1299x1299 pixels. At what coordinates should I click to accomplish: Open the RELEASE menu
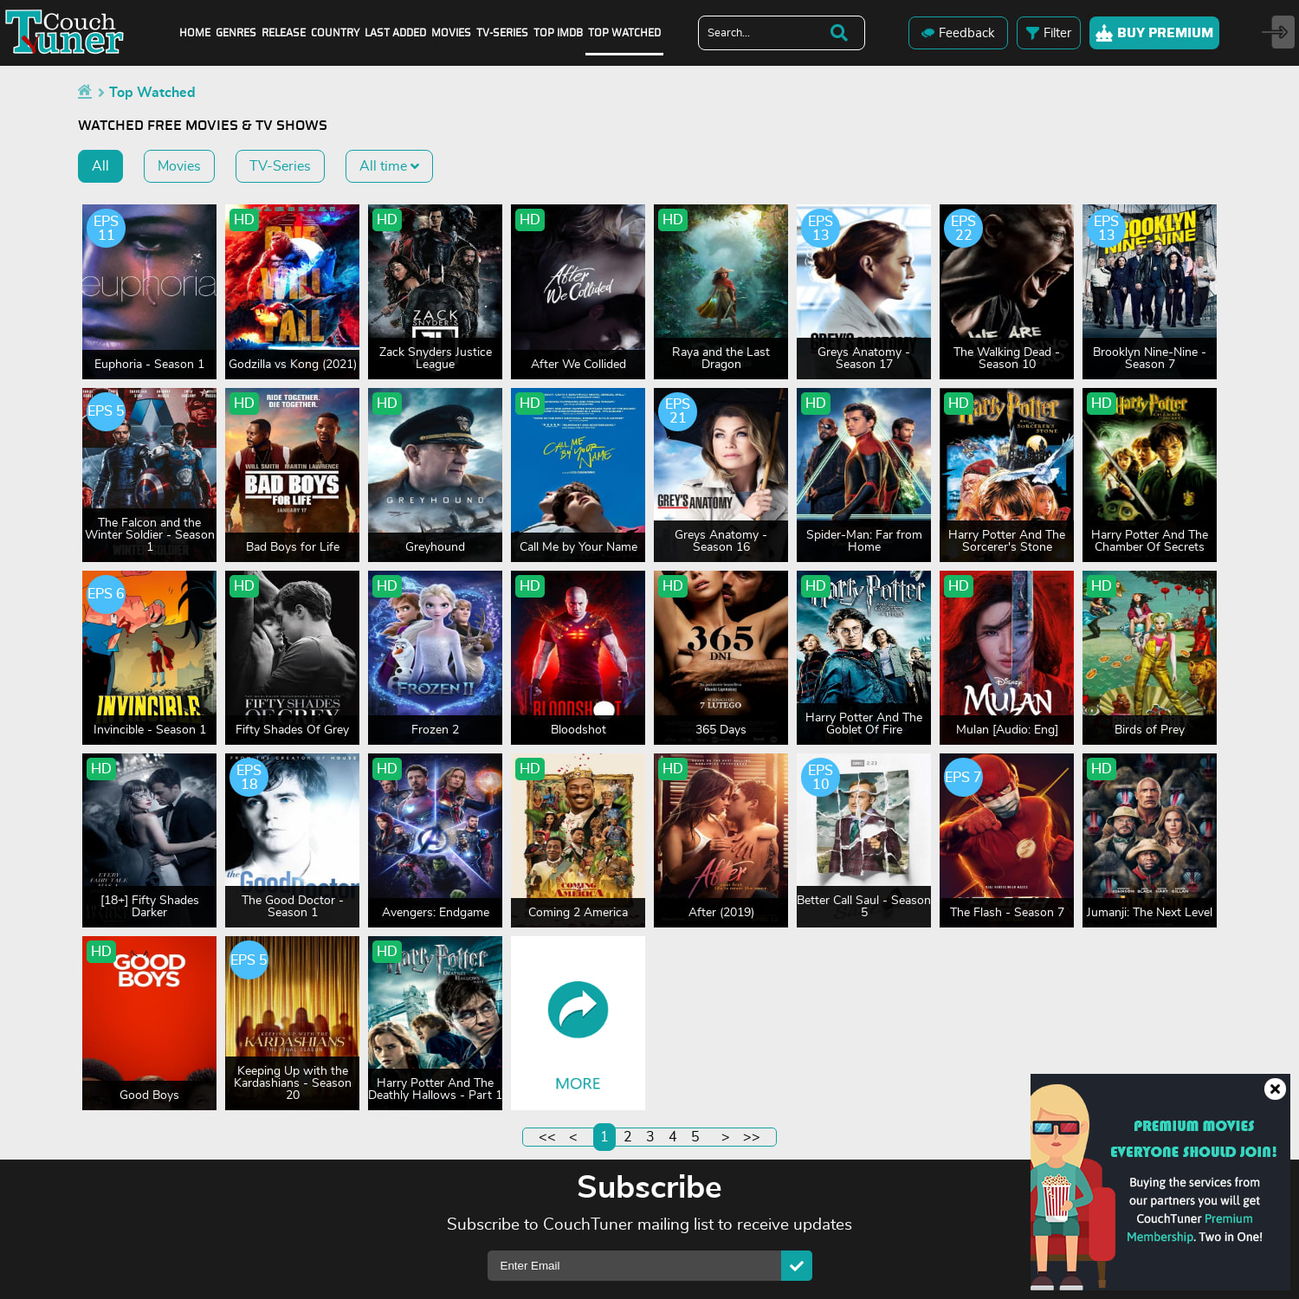click(x=284, y=33)
